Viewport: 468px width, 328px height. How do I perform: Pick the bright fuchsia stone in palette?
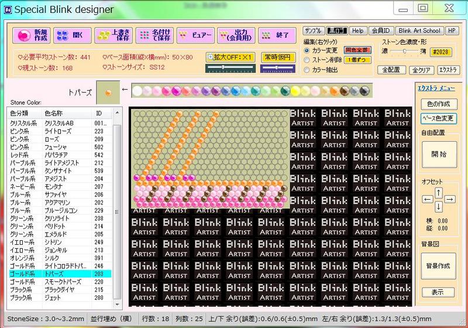click(x=177, y=91)
